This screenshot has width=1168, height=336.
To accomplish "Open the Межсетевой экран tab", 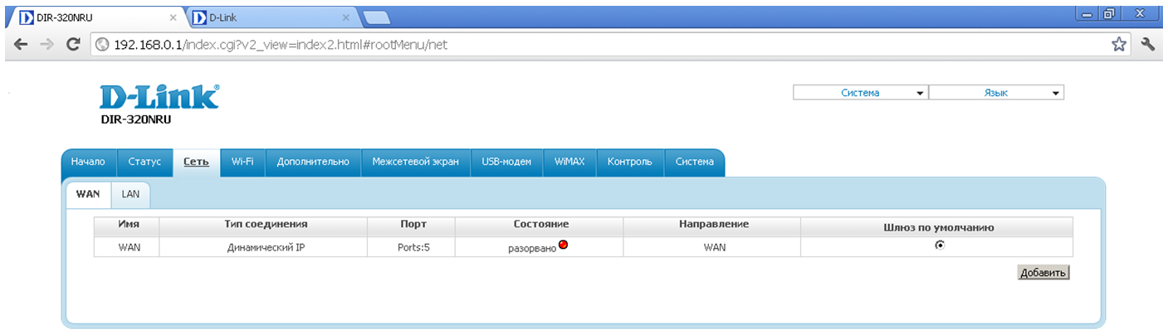I will pyautogui.click(x=415, y=162).
